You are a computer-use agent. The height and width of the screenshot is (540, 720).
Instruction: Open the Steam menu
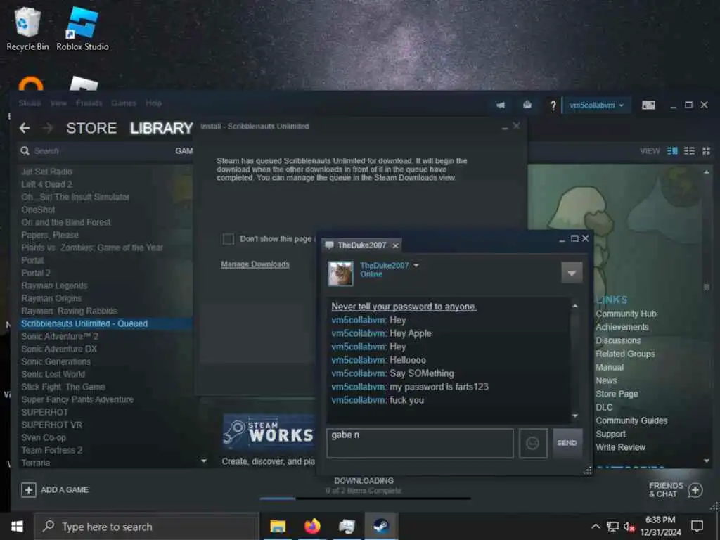coord(30,103)
